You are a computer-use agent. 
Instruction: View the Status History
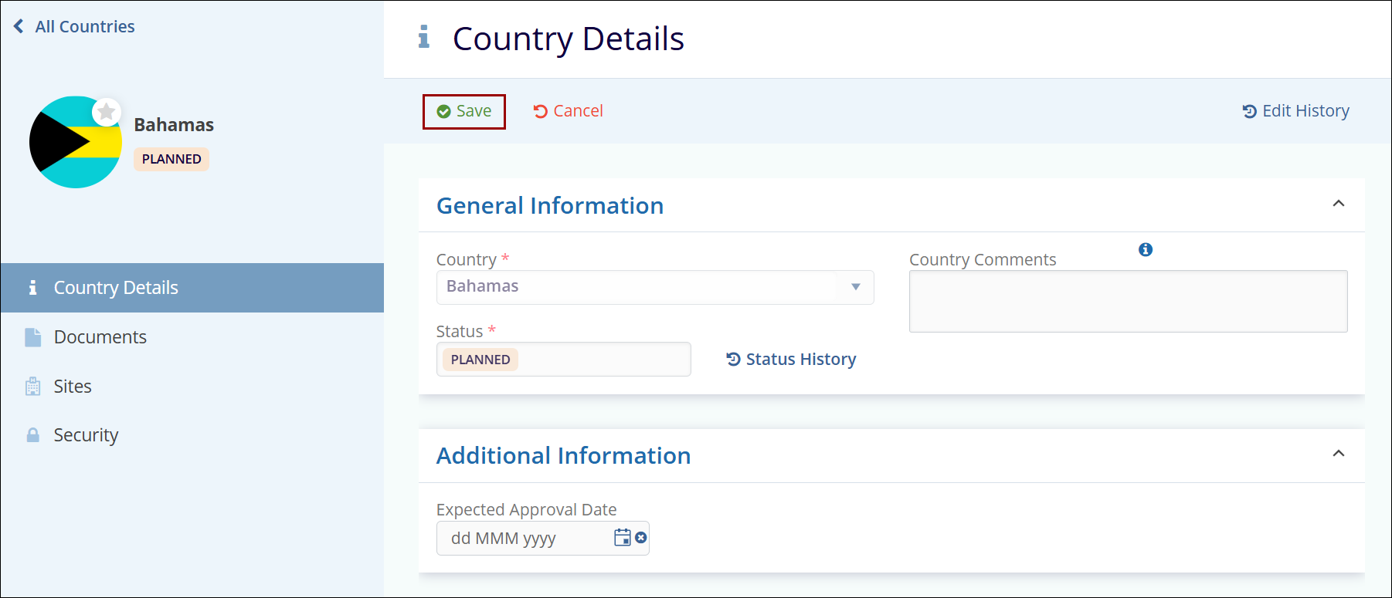pyautogui.click(x=791, y=360)
